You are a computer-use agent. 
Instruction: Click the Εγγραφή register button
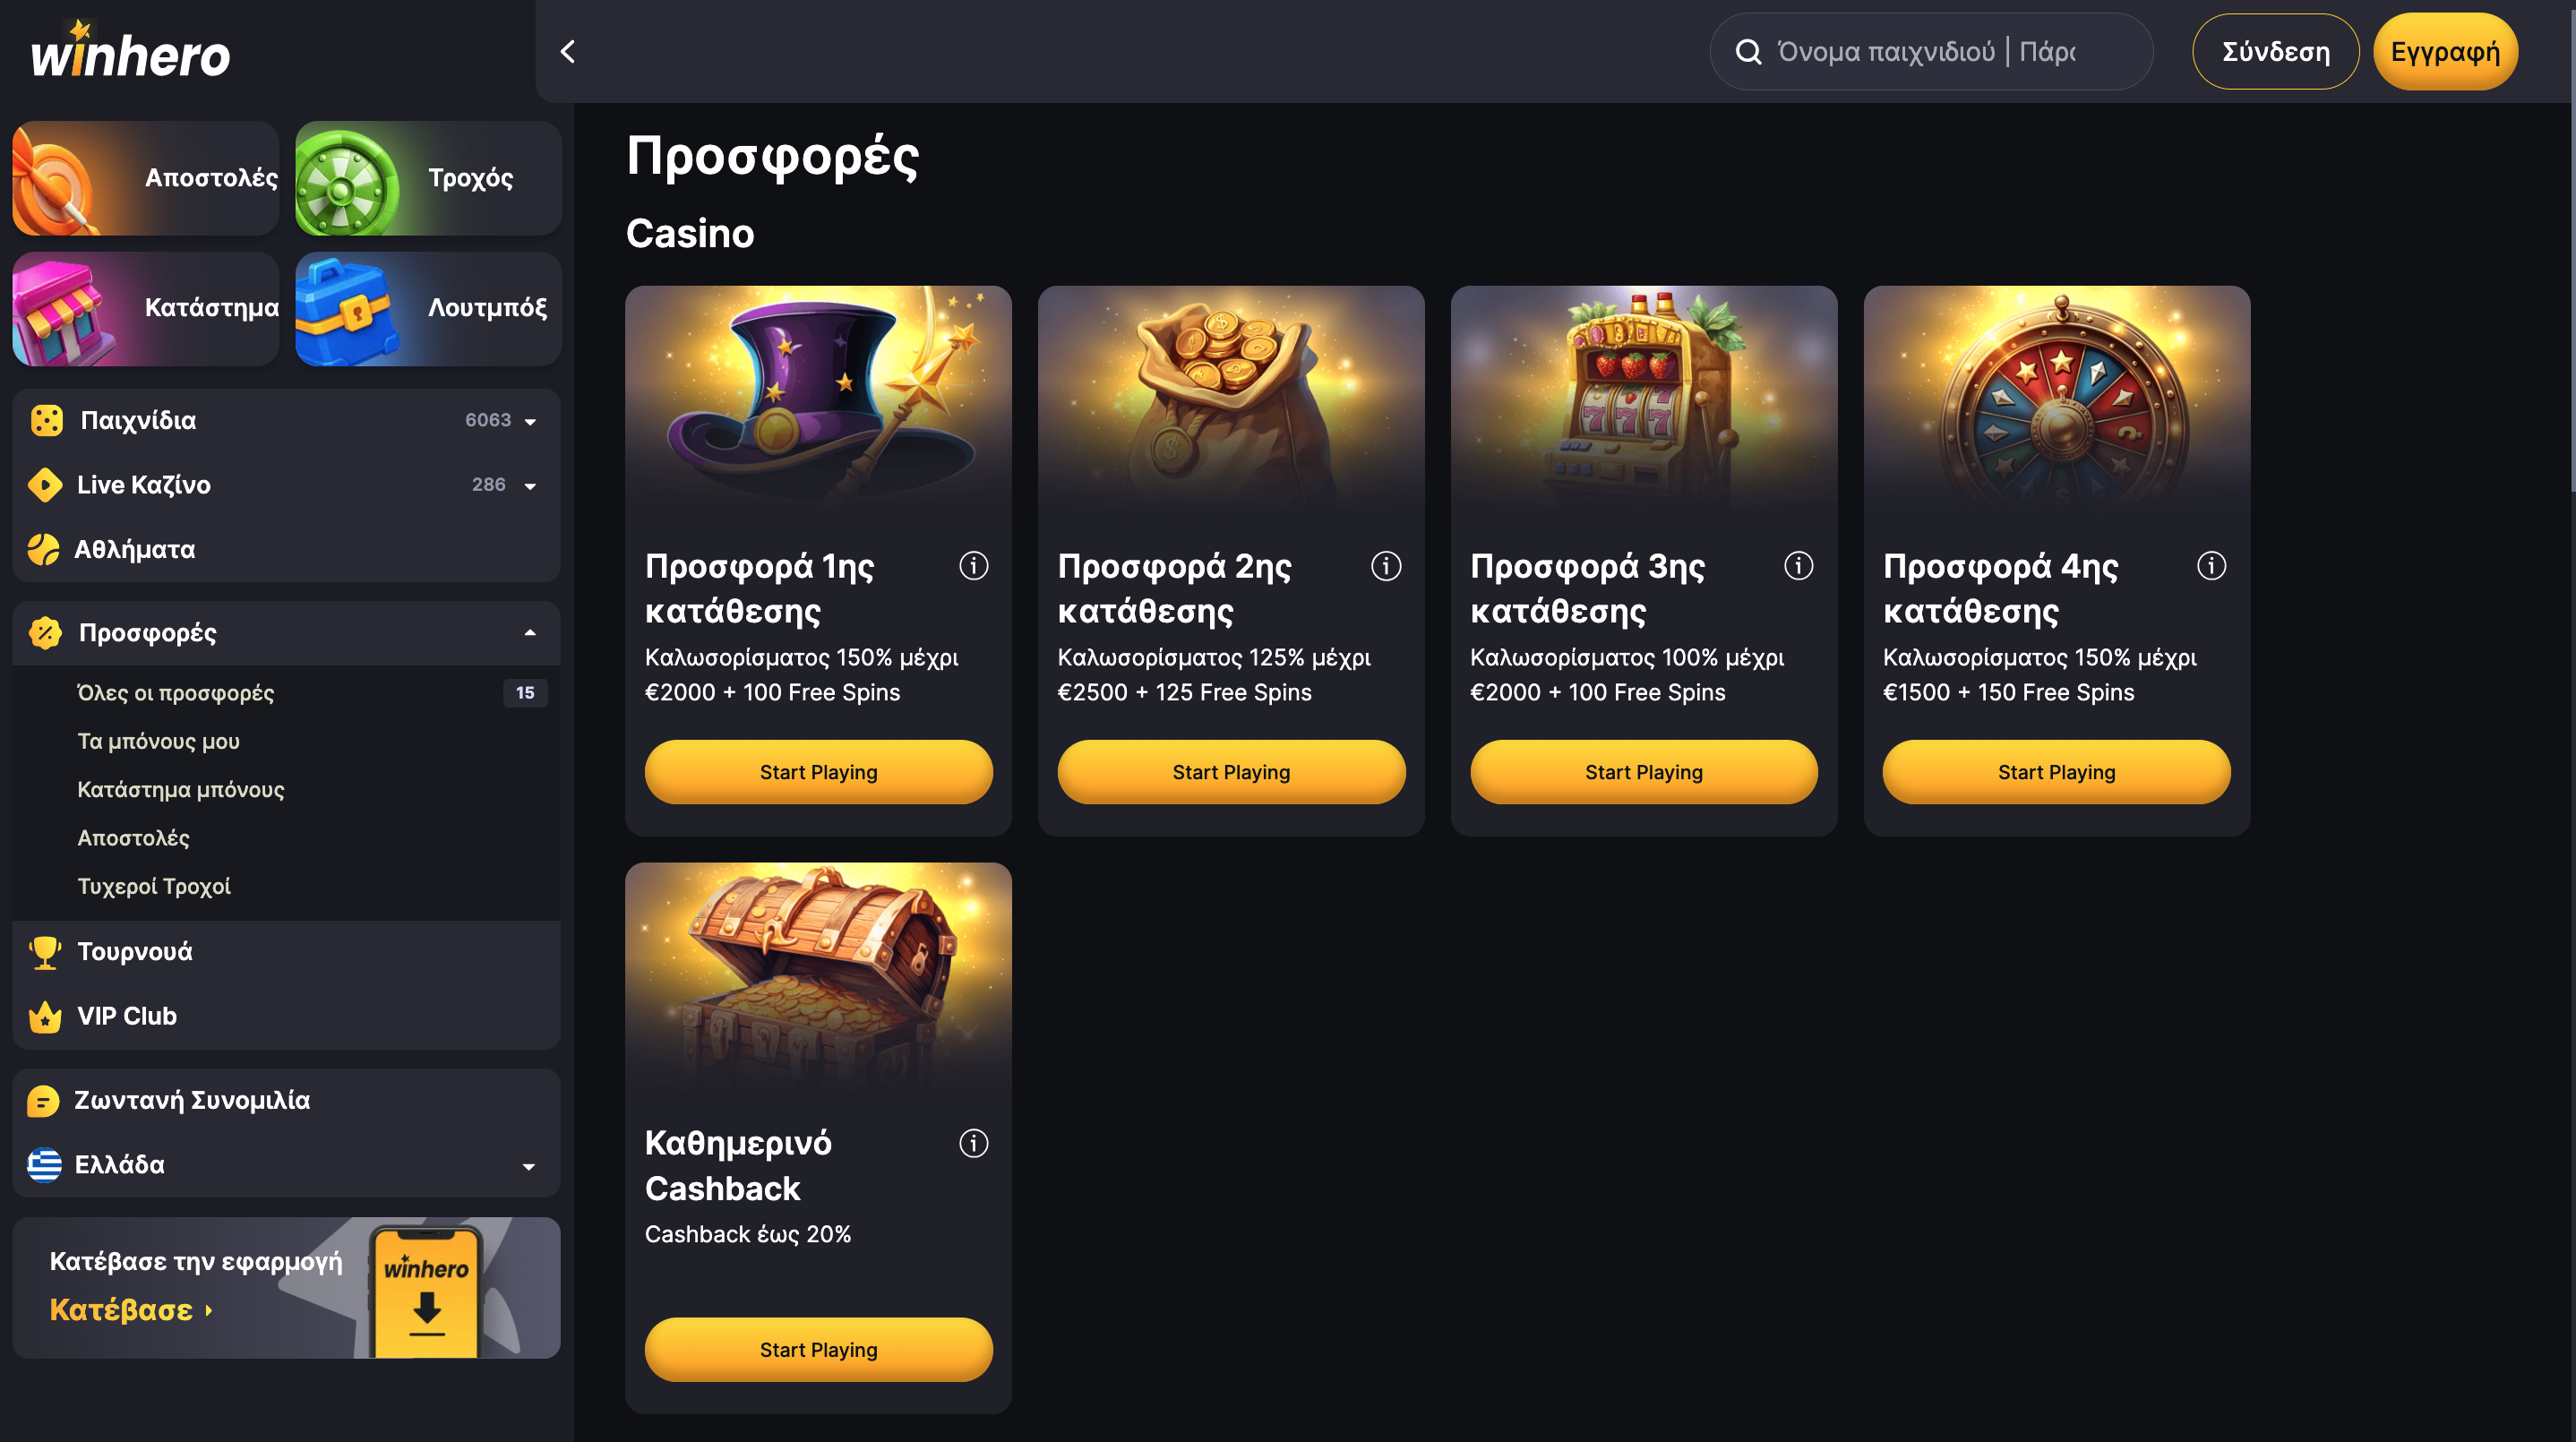click(2445, 51)
